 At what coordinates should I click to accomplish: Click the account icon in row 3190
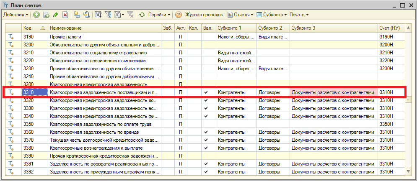12,37
